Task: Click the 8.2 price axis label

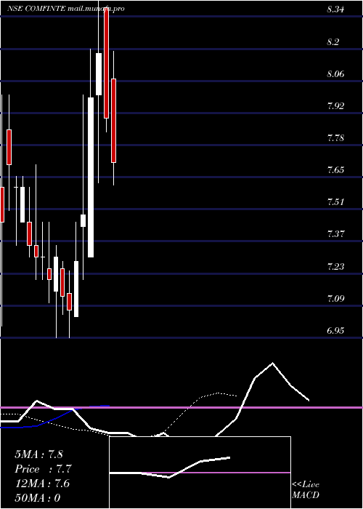Action: tap(333, 42)
